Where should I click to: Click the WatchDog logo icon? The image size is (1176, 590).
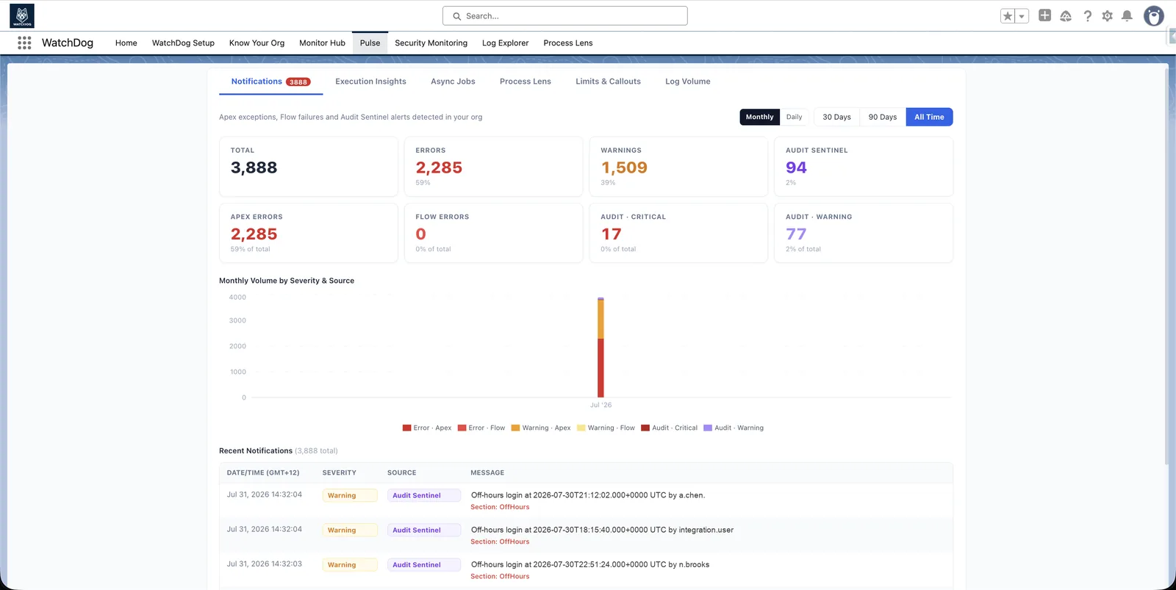[x=22, y=15]
